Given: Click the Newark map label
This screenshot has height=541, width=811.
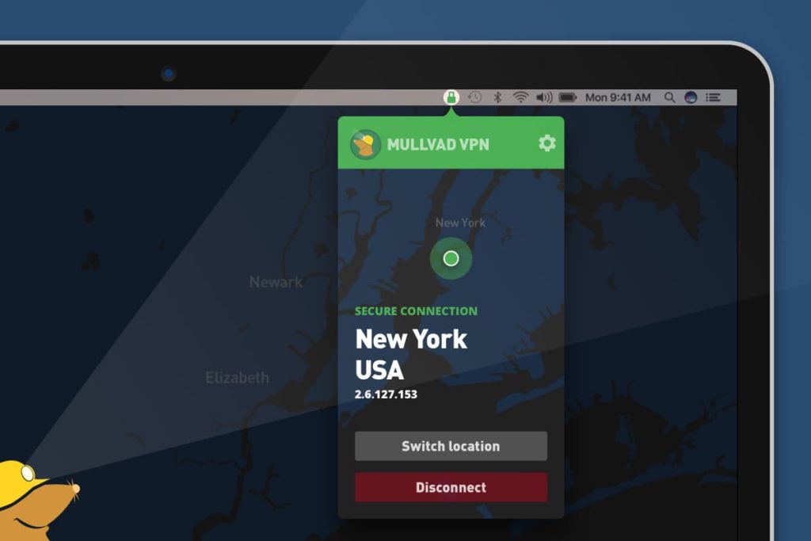Looking at the screenshot, I should coord(276,282).
